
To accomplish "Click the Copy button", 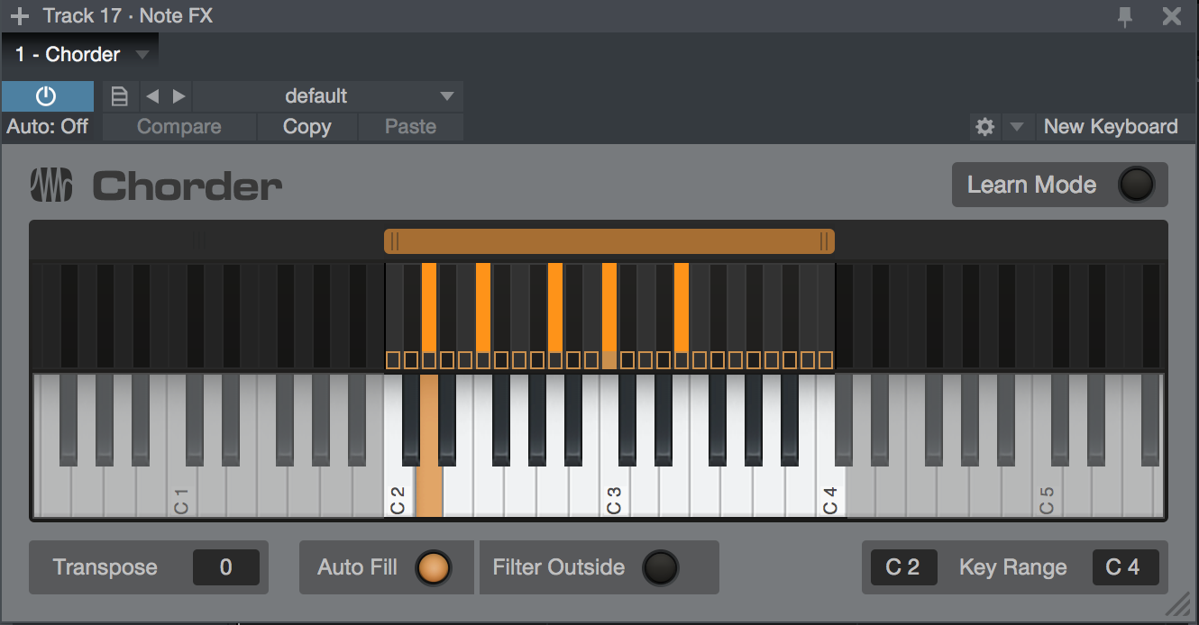I will 307,127.
